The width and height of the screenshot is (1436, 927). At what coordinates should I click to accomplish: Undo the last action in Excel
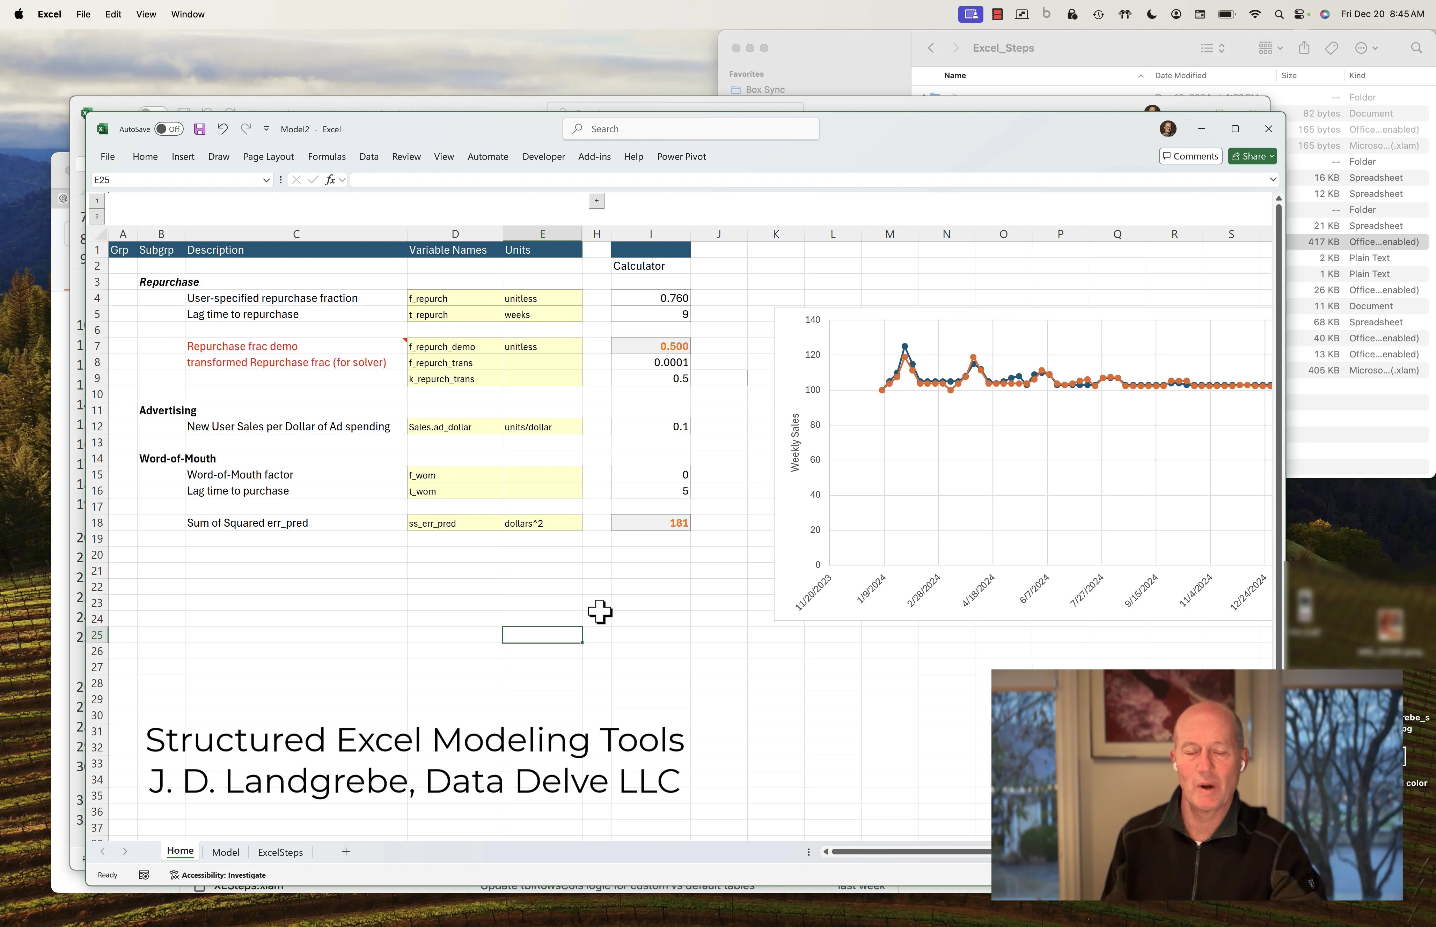(x=222, y=129)
